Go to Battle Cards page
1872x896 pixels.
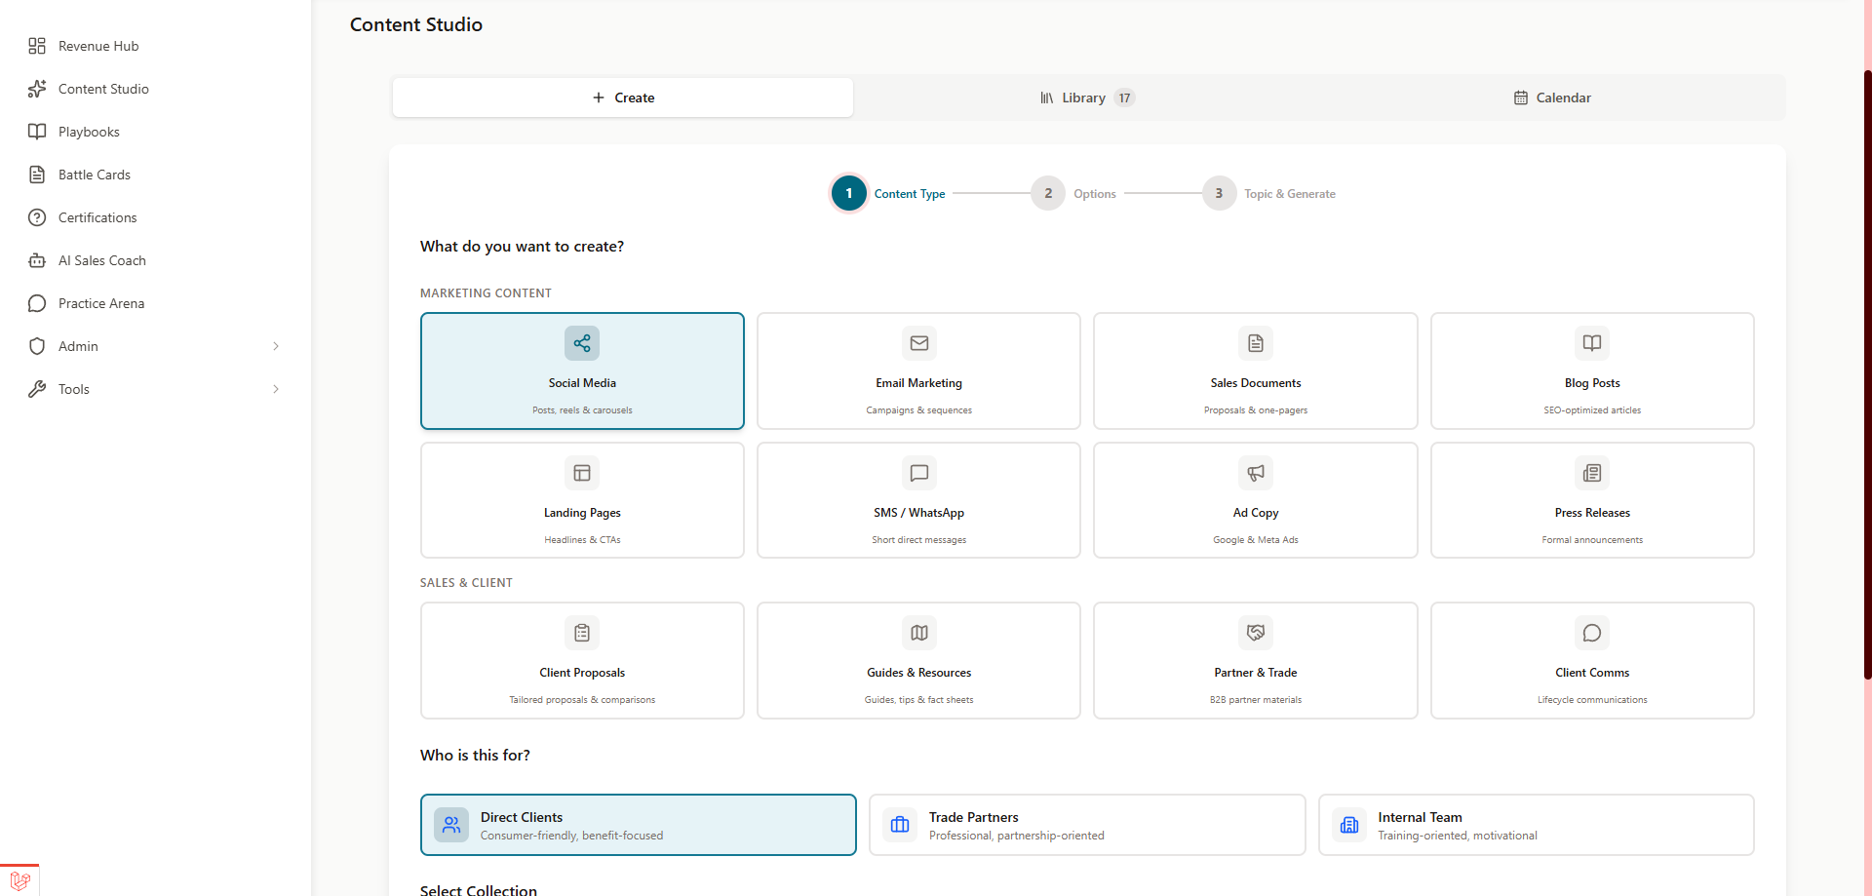pos(94,175)
